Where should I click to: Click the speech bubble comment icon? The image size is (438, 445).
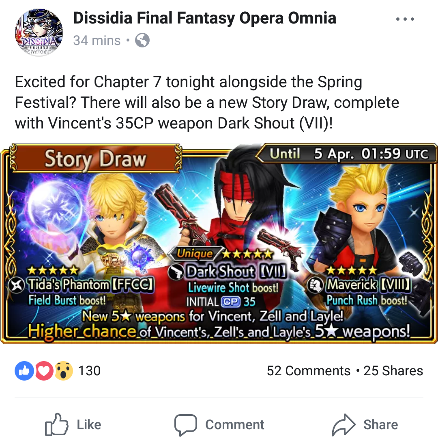[x=186, y=425]
